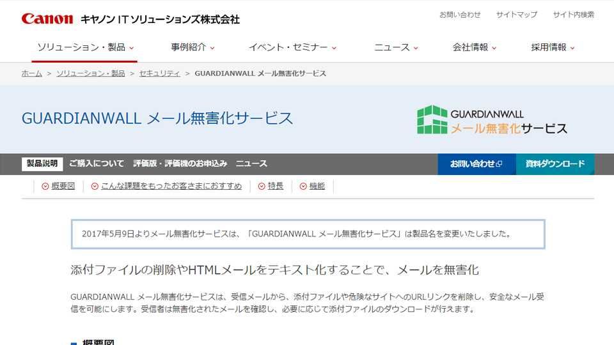The width and height of the screenshot is (614, 345).
Task: Select the 製品説明 tab
Action: [x=42, y=164]
